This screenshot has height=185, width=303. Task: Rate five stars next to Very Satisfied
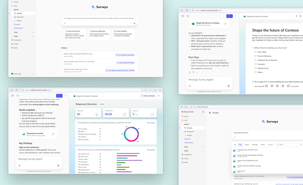(x=288, y=86)
